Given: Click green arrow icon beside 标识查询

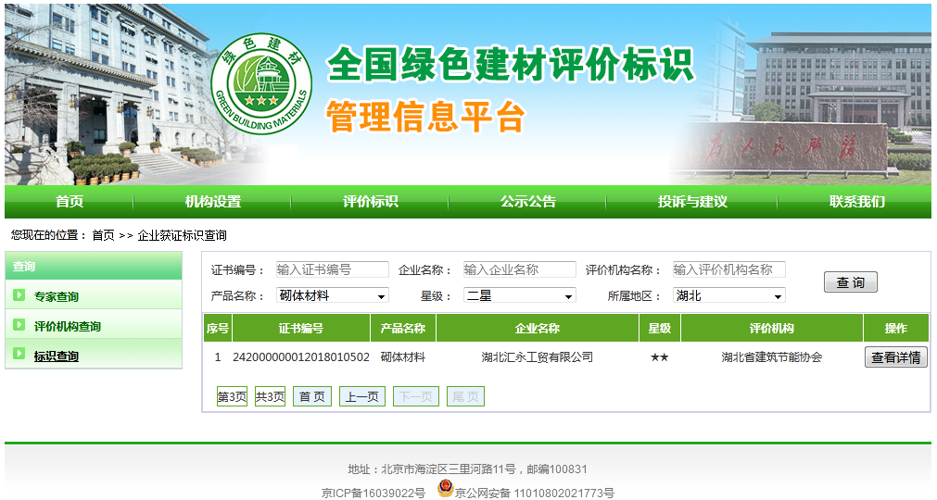Looking at the screenshot, I should coord(19,356).
